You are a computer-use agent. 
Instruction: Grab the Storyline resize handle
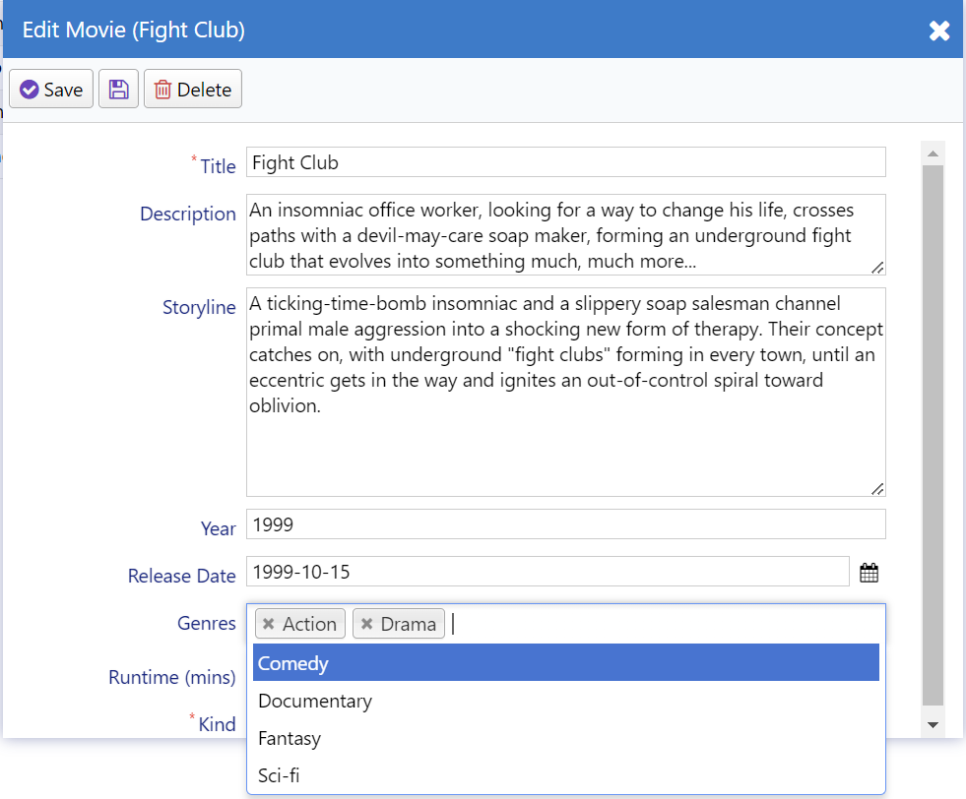[878, 489]
